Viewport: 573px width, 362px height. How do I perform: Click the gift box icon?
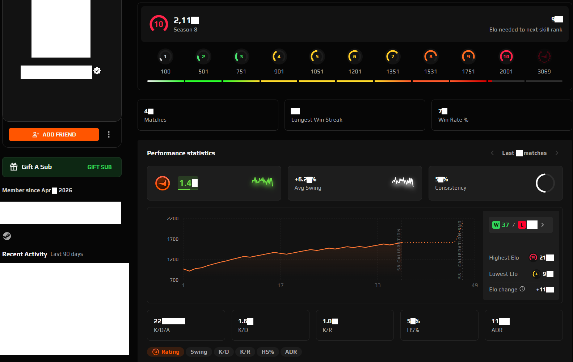pos(14,167)
